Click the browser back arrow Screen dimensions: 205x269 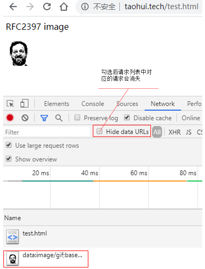pyautogui.click(x=13, y=7)
